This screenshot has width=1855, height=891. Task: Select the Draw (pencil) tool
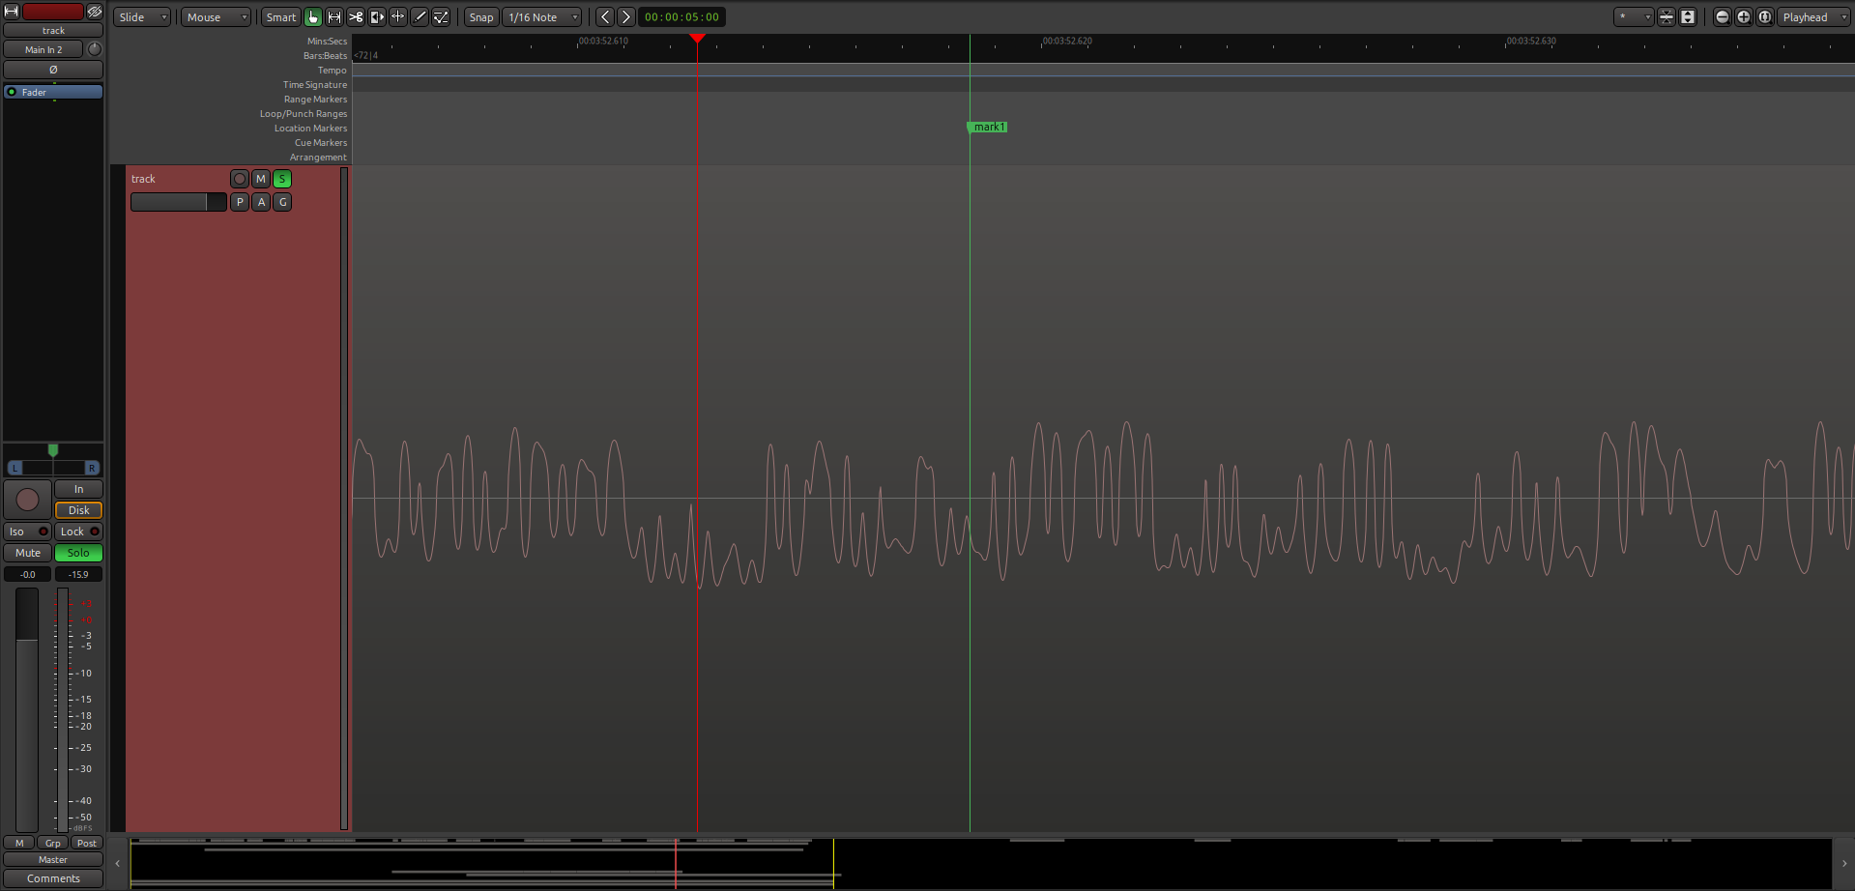420,17
